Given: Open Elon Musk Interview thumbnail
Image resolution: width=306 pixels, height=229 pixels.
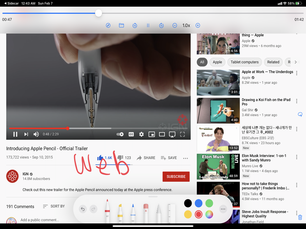Looking at the screenshot, I should point(218,167).
